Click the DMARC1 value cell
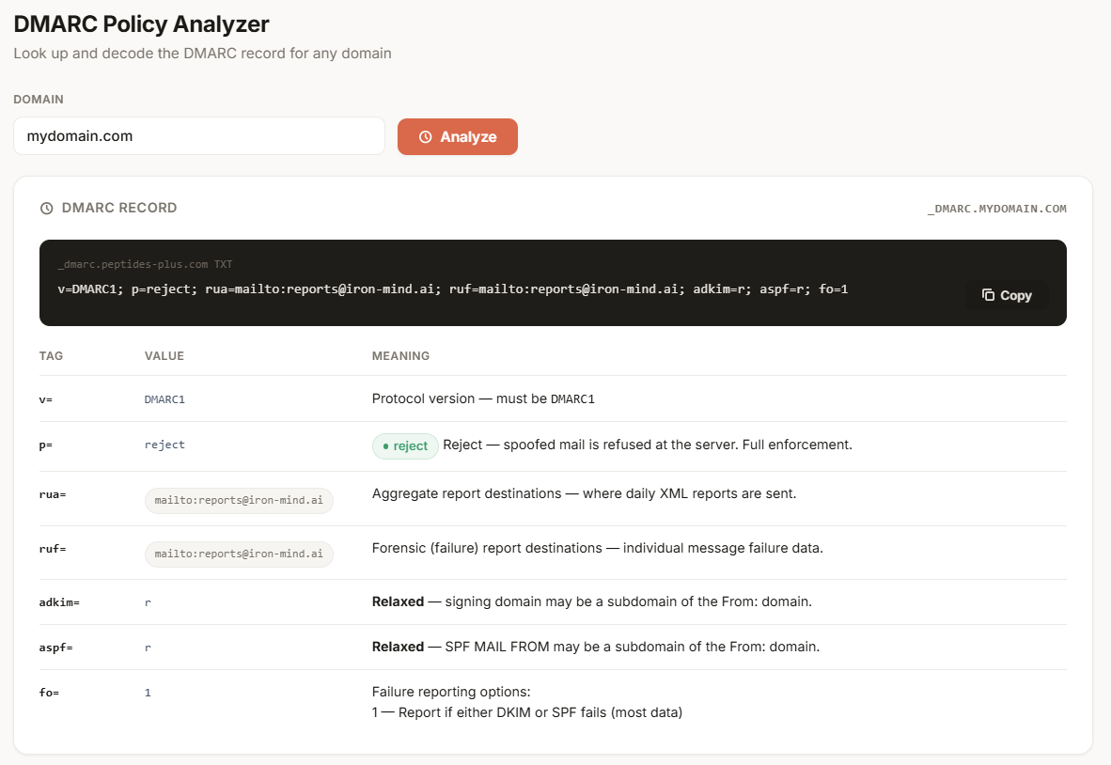 tap(164, 399)
